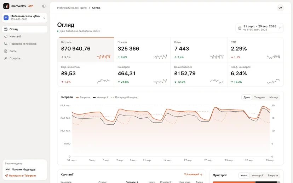Open Порівняння періодів in the sidebar
Image resolution: width=293 pixels, height=183 pixels.
[25, 44]
